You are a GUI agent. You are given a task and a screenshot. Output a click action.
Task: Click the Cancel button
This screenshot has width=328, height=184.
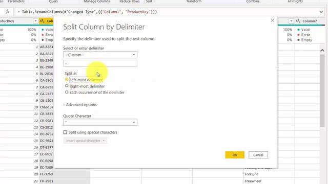tap(258, 155)
